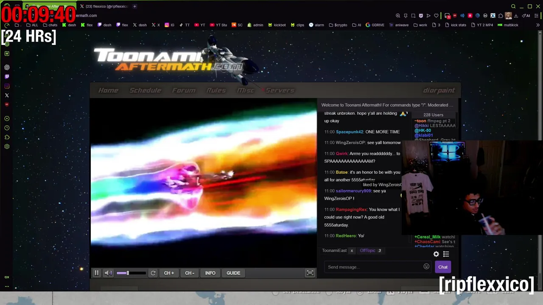Expand the Misc menu
Image resolution: width=543 pixels, height=305 pixels.
click(245, 90)
